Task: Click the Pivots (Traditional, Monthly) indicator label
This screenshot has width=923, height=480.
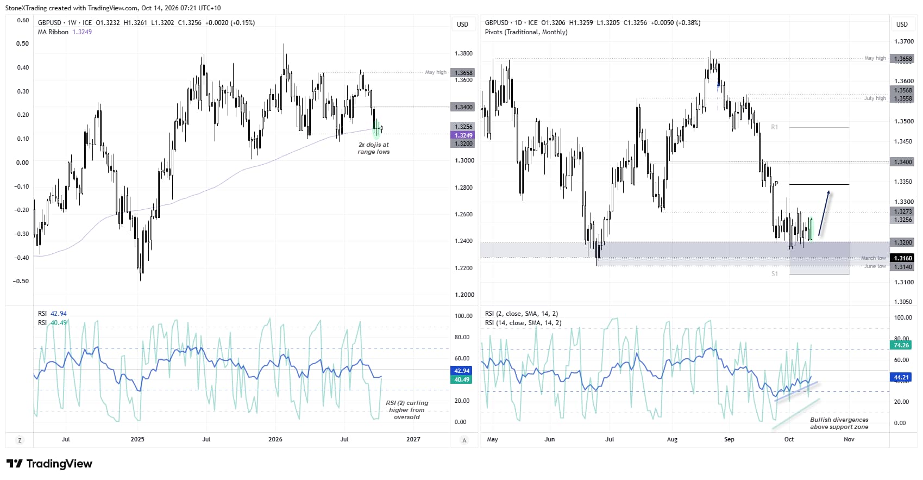Action: point(526,32)
